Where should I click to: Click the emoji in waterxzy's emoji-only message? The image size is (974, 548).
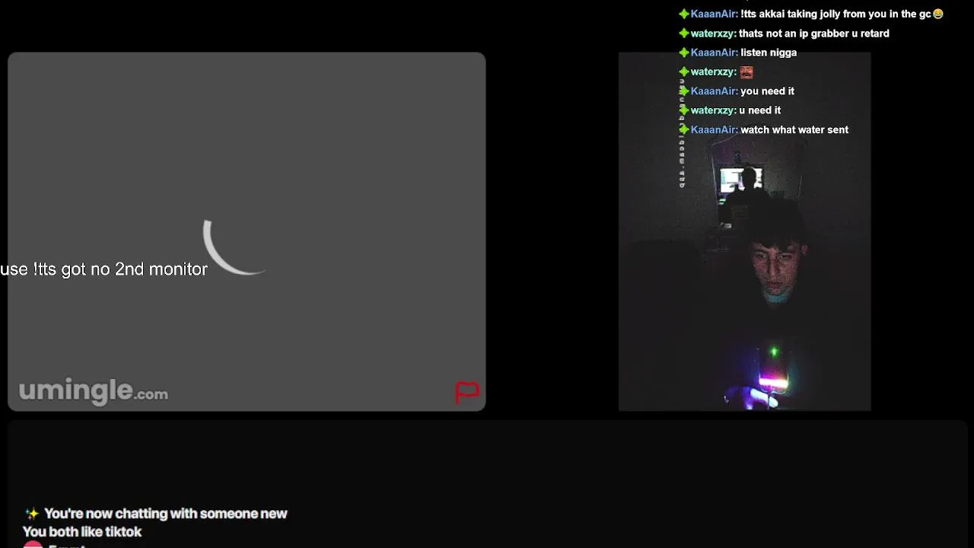tap(746, 72)
